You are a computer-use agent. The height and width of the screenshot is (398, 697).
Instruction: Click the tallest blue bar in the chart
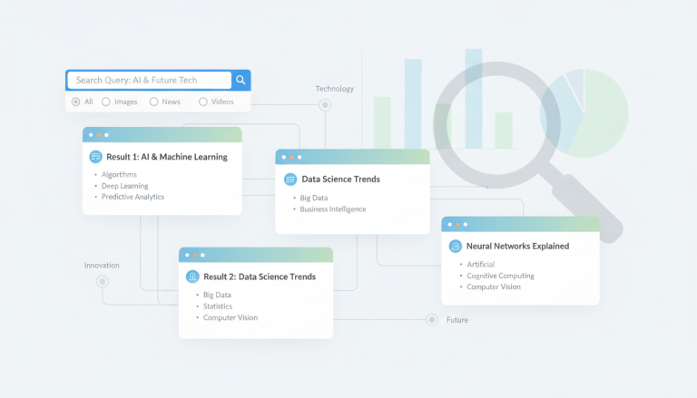coord(474,99)
